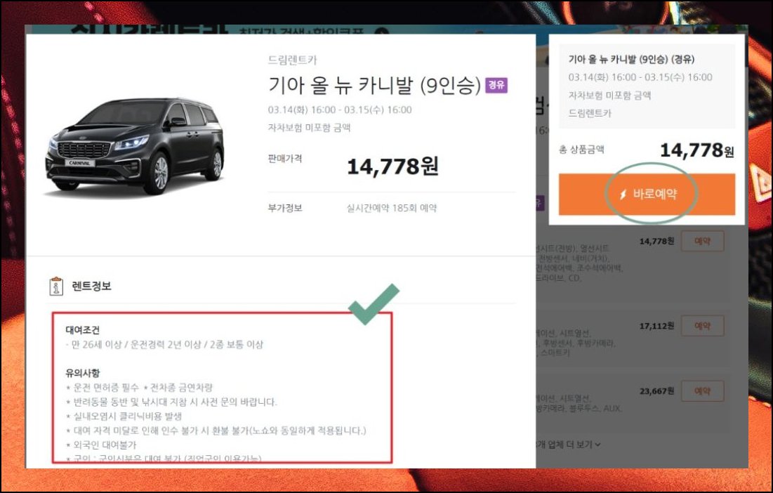Click the 외국인 대여불가 line
Image resolution: width=773 pixels, height=493 pixels.
[x=101, y=445]
